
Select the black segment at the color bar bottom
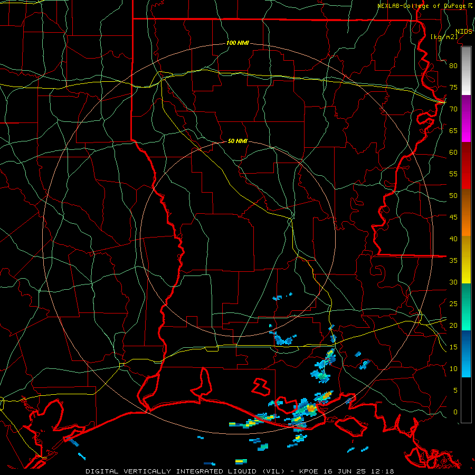(x=466, y=400)
